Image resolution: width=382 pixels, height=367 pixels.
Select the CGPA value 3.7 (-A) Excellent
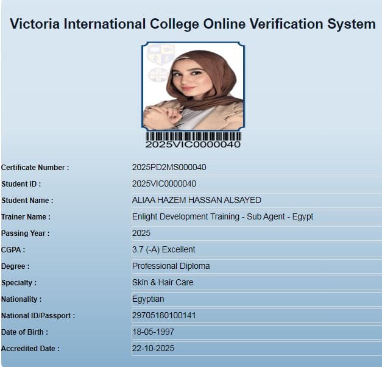coord(163,249)
